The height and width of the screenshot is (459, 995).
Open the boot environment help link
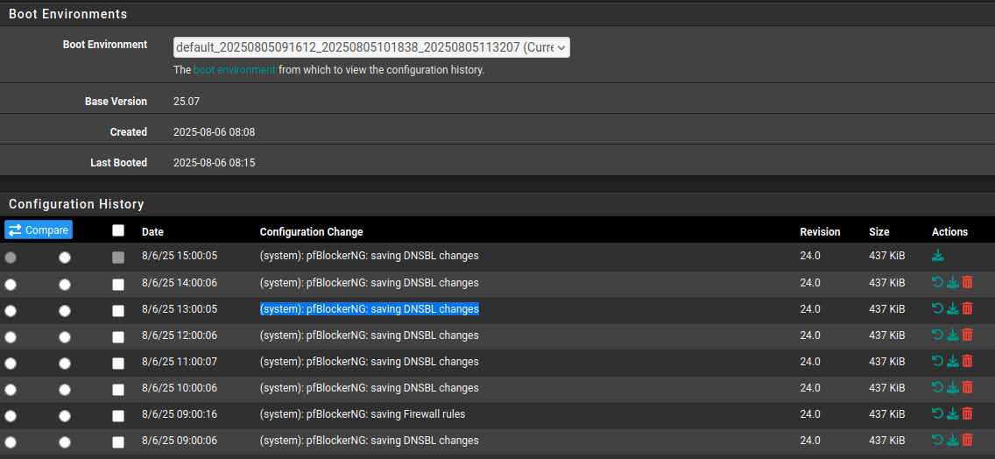[x=235, y=70]
